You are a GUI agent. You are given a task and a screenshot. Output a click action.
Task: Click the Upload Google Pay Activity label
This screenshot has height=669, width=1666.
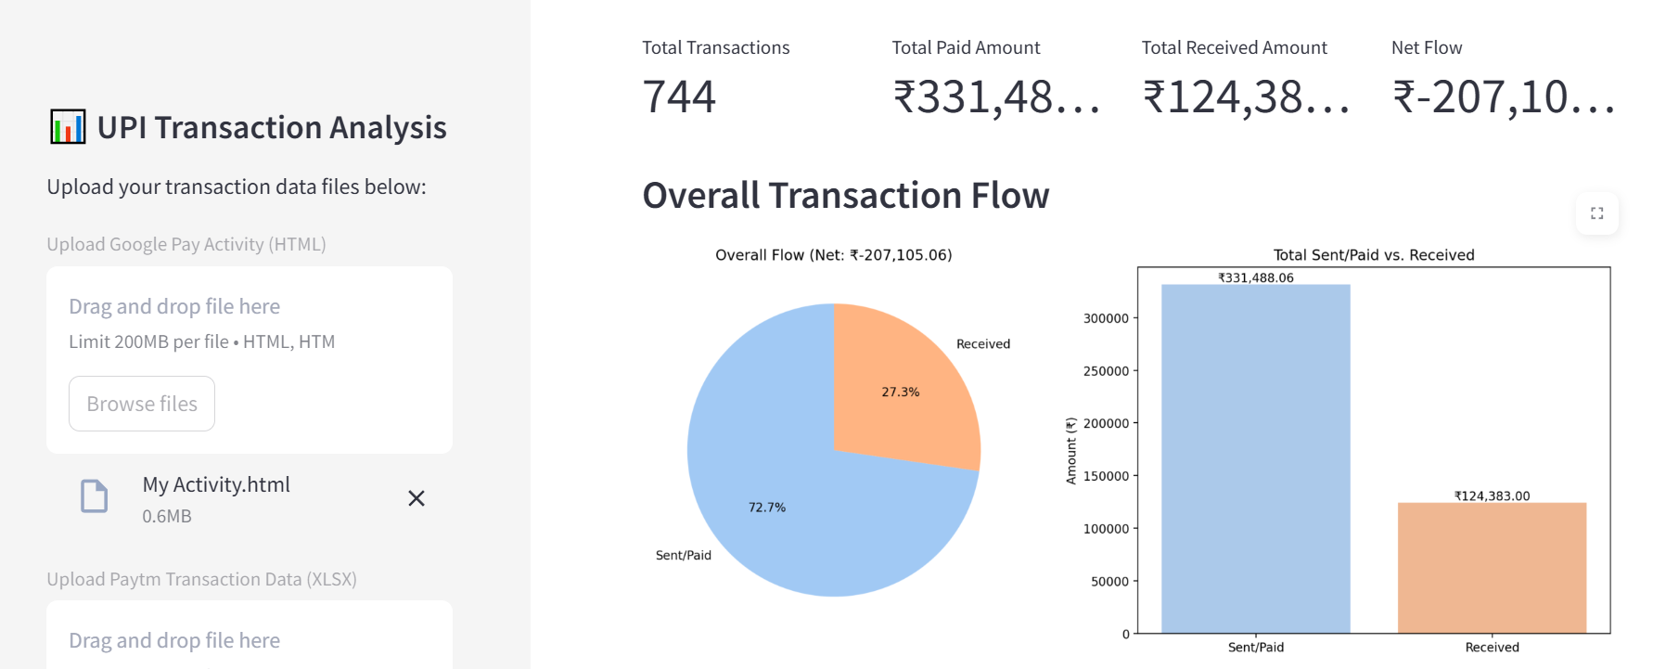pyautogui.click(x=186, y=244)
